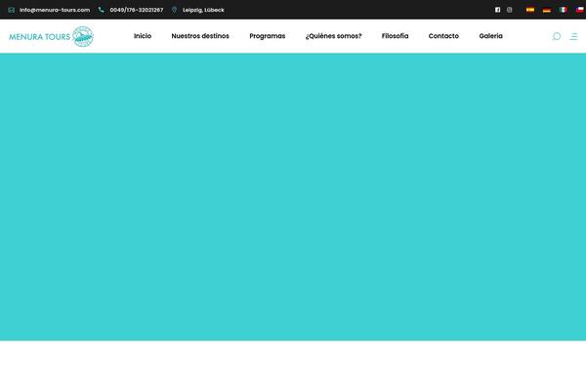The width and height of the screenshot is (586, 390).
Task: Click the phone handset icon
Action: [101, 10]
